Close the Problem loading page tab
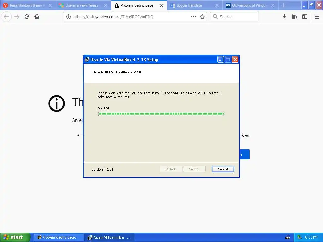 tap(161, 5)
